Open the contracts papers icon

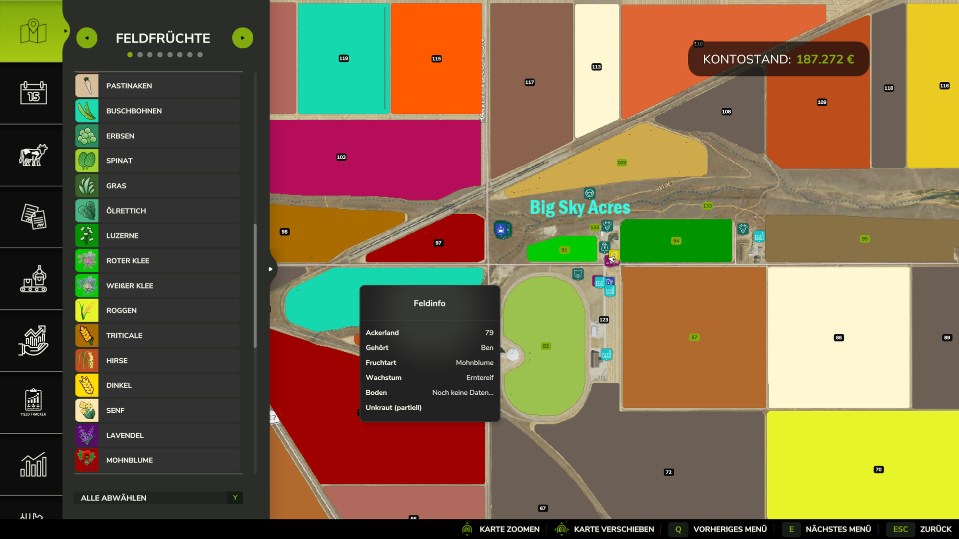pyautogui.click(x=33, y=217)
